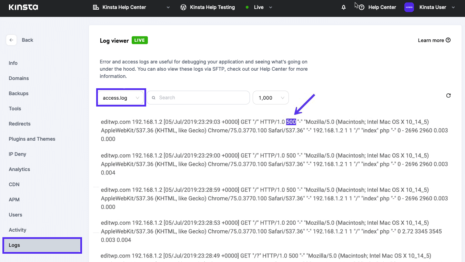Screen dimensions: 465x262
Task: Click the Help Center question mark icon
Action: [361, 7]
